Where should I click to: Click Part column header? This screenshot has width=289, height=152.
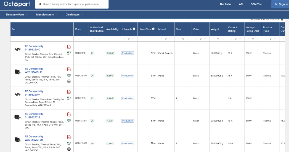pyautogui.click(x=42, y=29)
